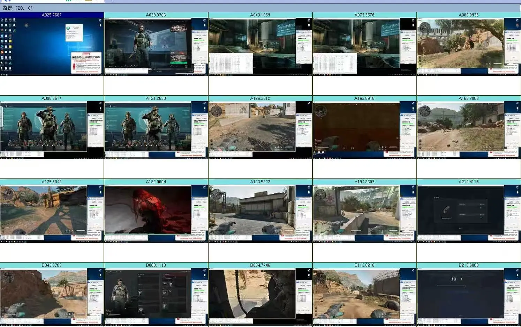Click the title text "B210.6000"

(469, 265)
